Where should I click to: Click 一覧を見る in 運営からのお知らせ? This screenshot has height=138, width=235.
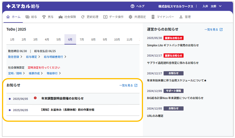tap(213, 29)
